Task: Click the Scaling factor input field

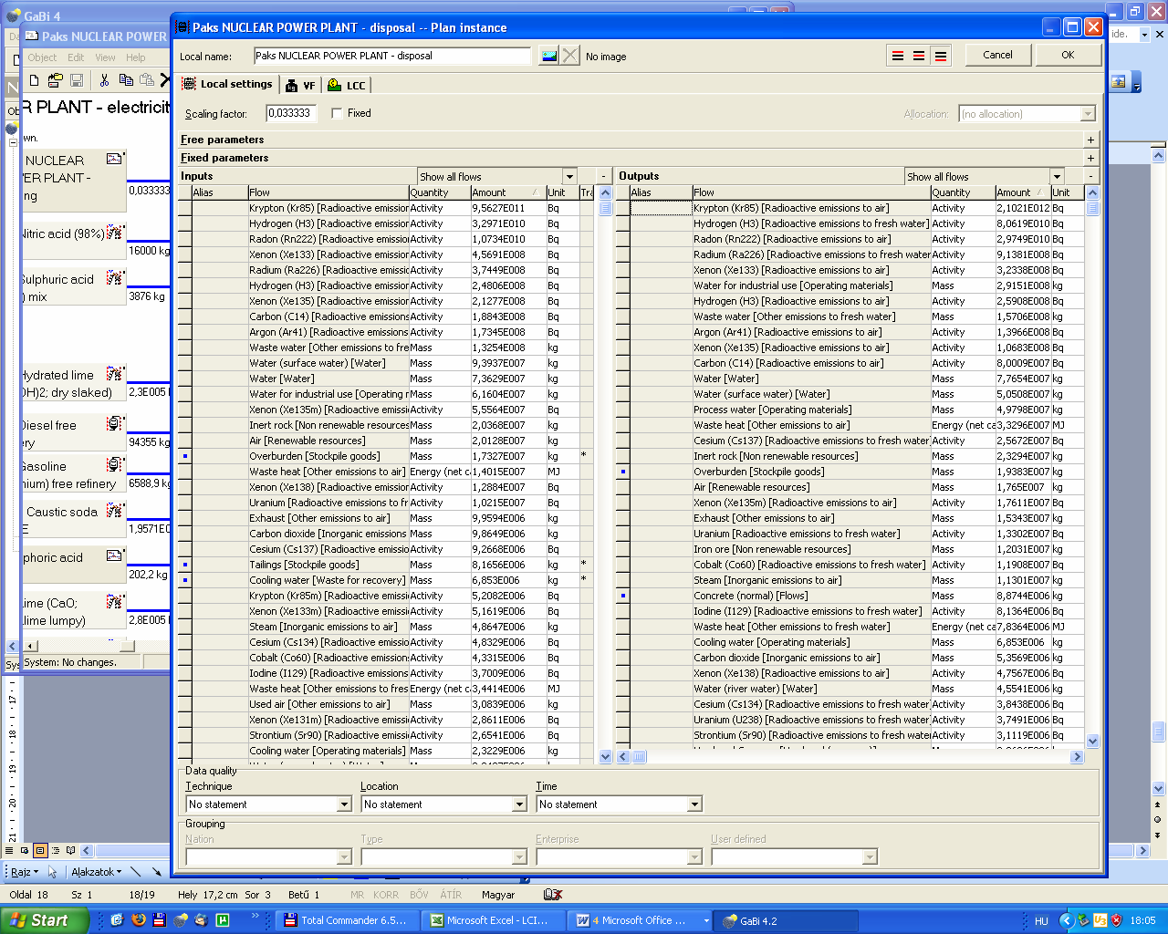Action: (291, 113)
